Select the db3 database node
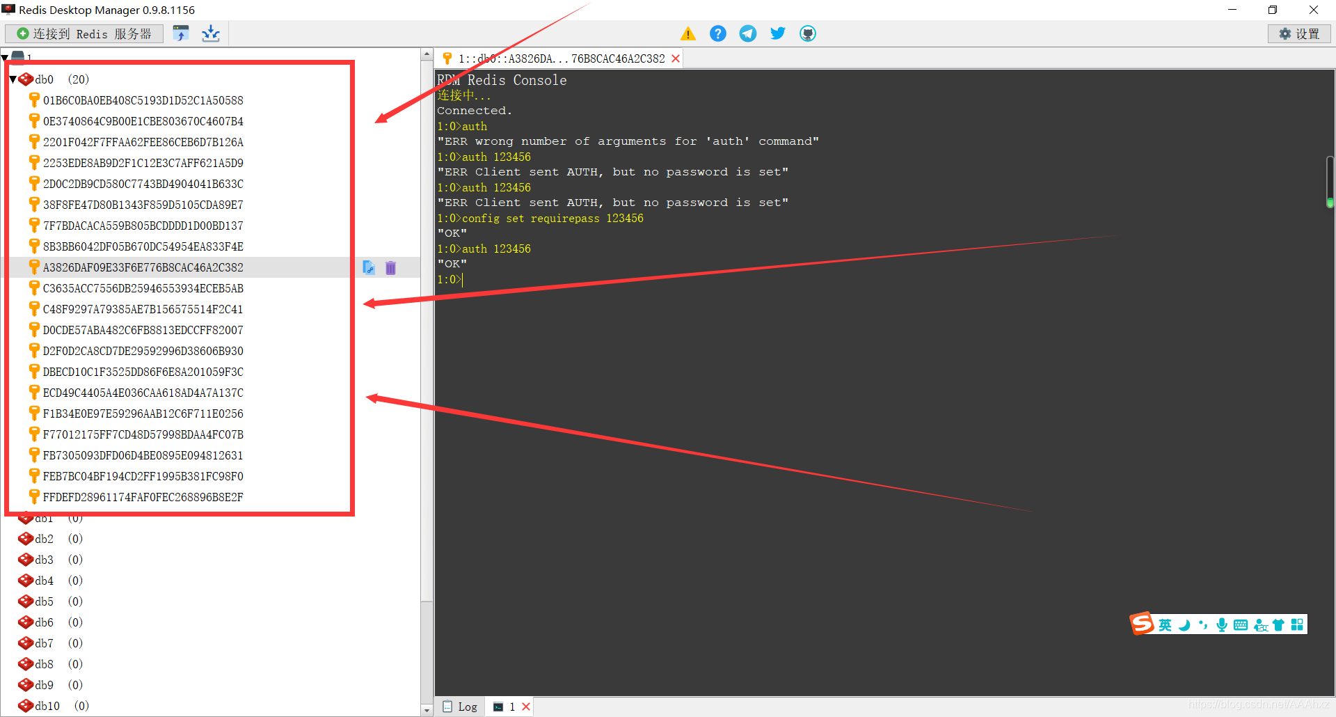This screenshot has width=1336, height=717. [50, 560]
